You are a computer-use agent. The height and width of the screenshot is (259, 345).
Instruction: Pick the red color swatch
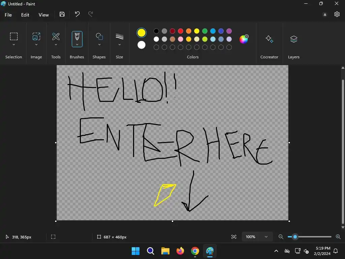coord(181,31)
